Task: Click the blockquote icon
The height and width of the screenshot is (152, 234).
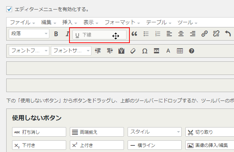Action: pyautogui.click(x=134, y=34)
